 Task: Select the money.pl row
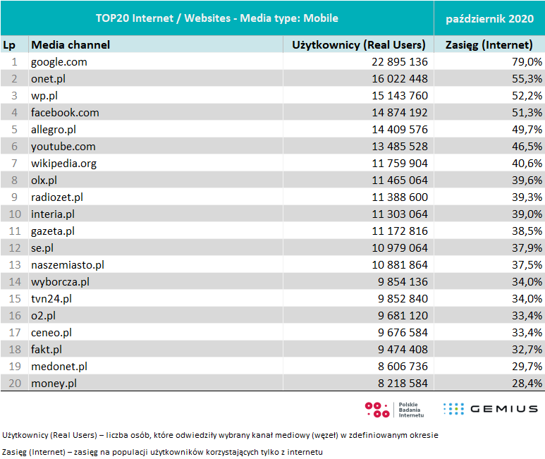click(x=54, y=384)
